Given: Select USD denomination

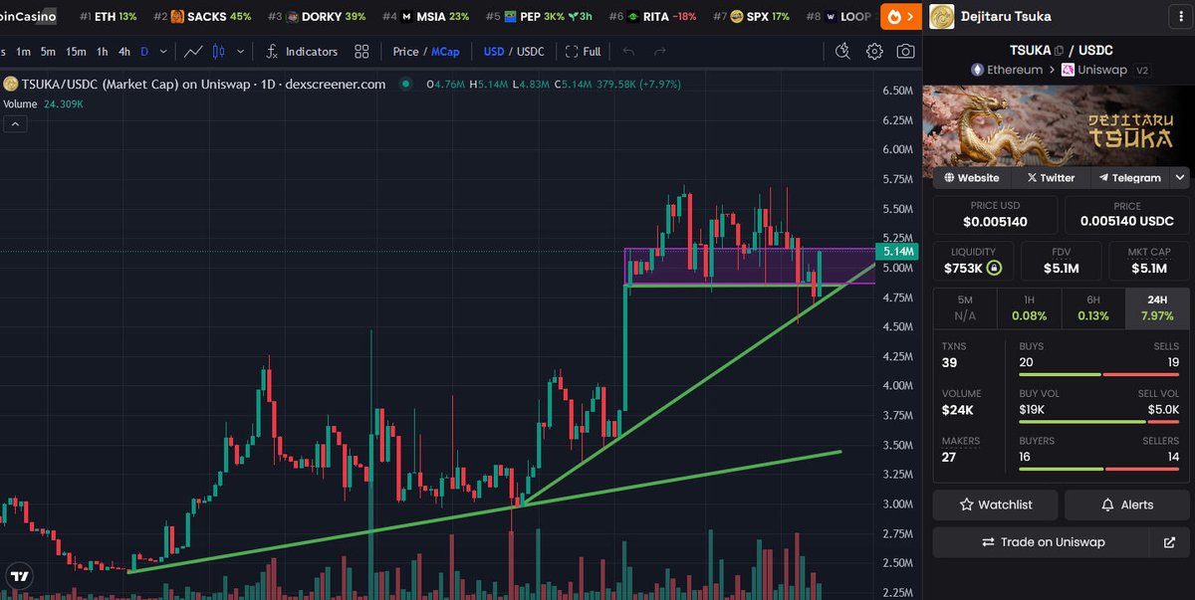Looking at the screenshot, I should (x=494, y=51).
